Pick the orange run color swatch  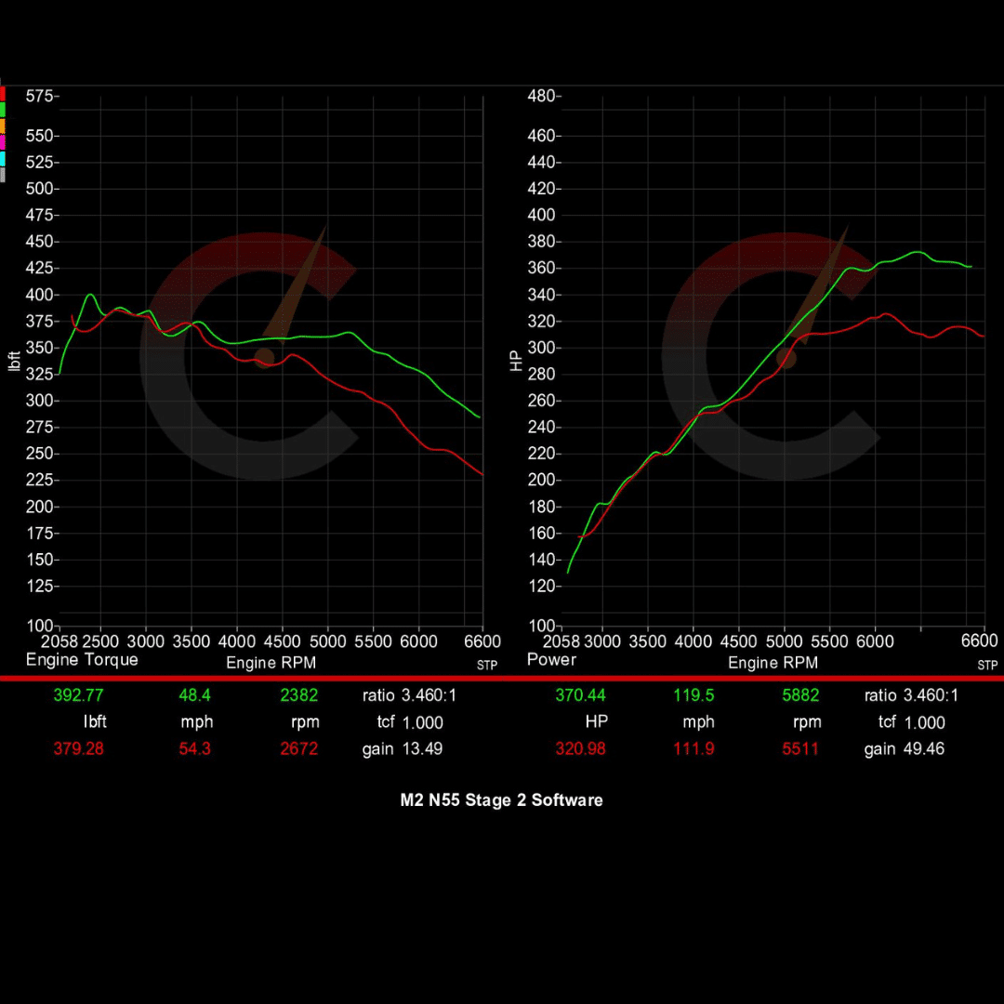point(3,125)
